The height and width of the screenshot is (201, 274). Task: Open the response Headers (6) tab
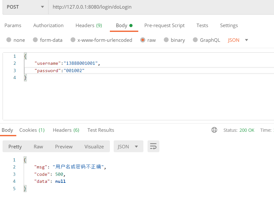pyautogui.click(x=66, y=130)
